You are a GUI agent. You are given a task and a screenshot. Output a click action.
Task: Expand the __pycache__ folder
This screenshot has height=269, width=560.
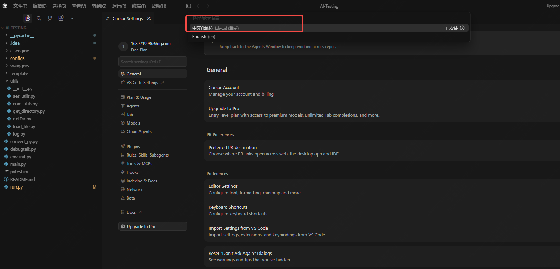coord(51,35)
